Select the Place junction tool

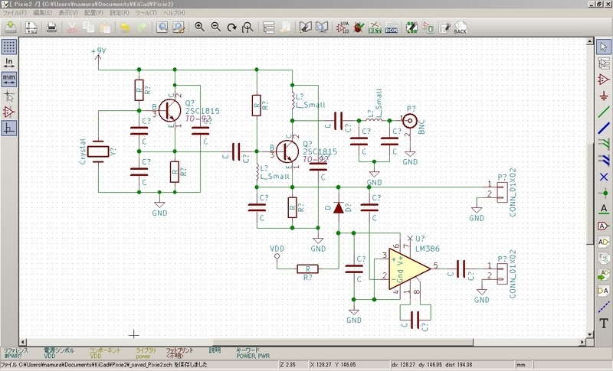pos(604,192)
